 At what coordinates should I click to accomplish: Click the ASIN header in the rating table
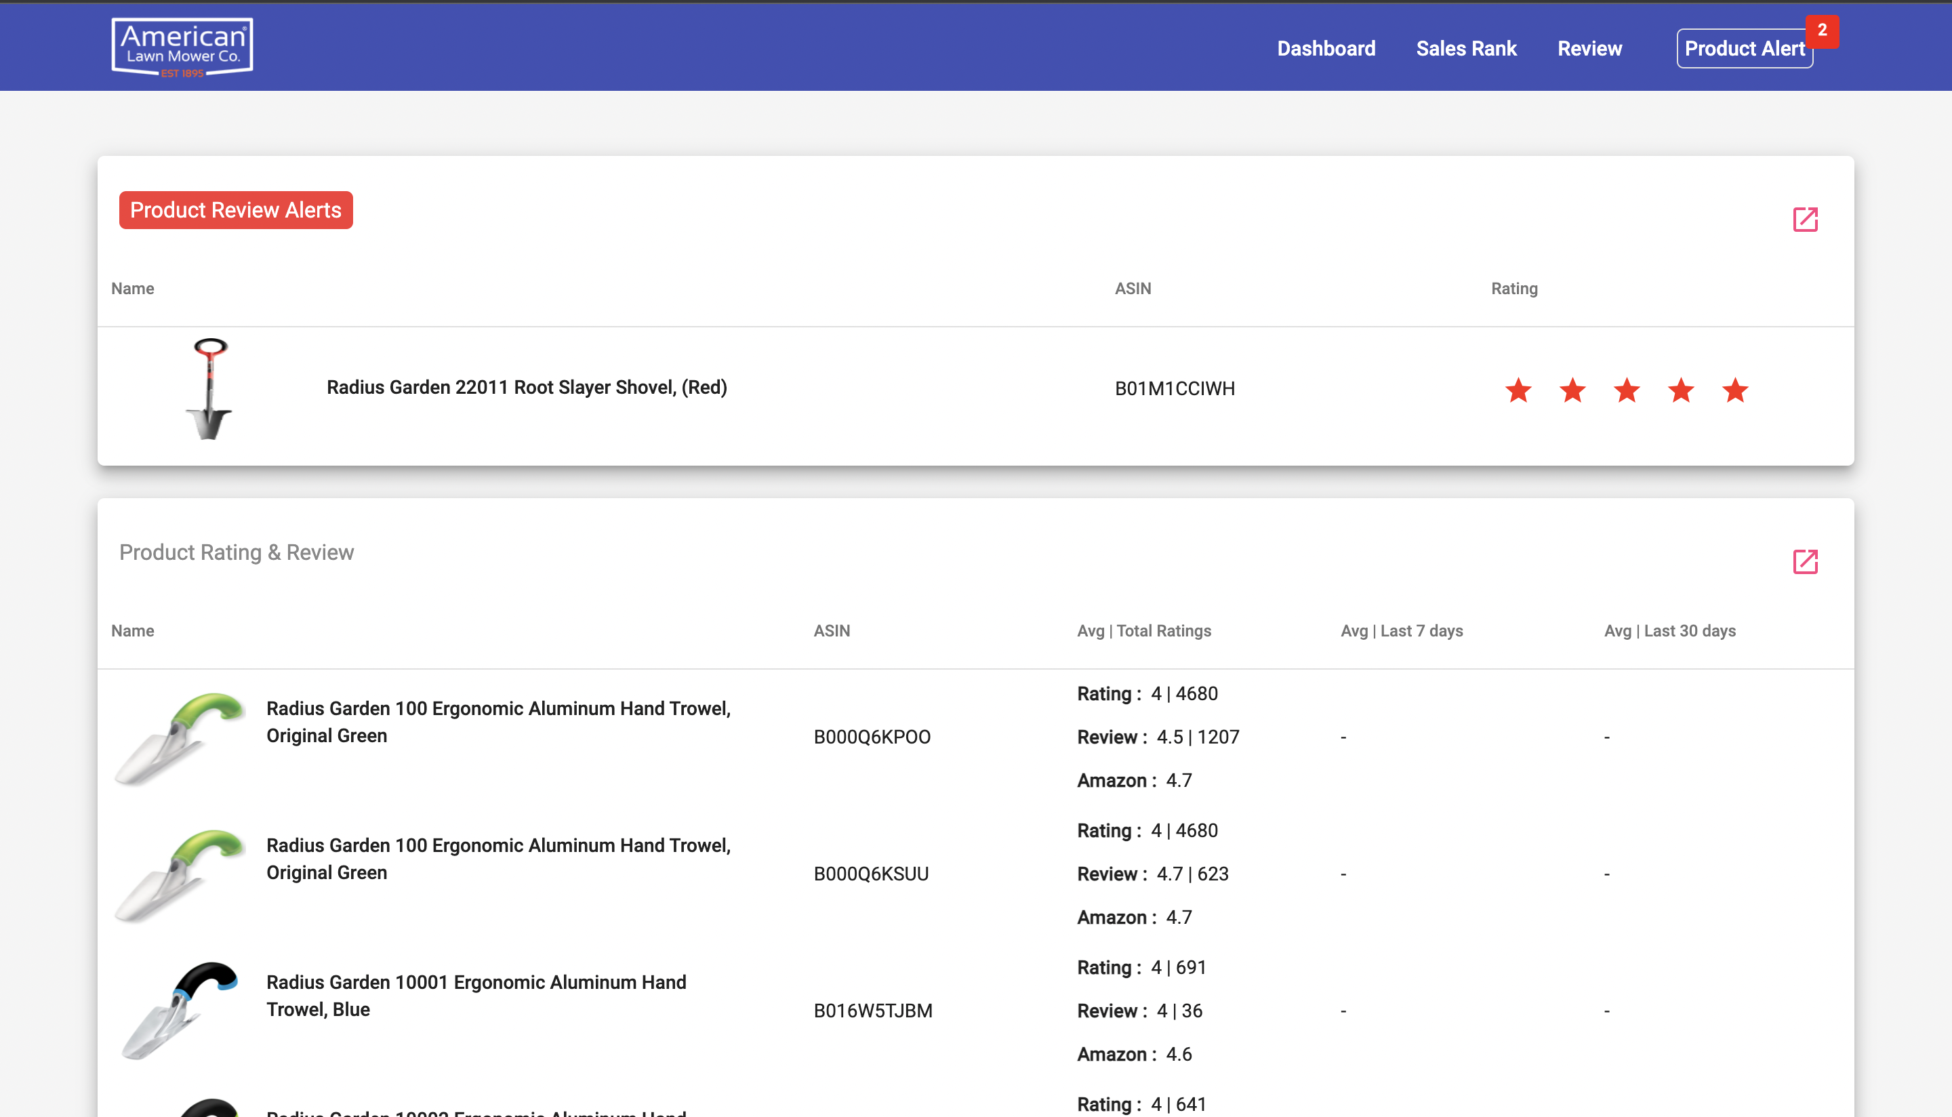click(832, 630)
